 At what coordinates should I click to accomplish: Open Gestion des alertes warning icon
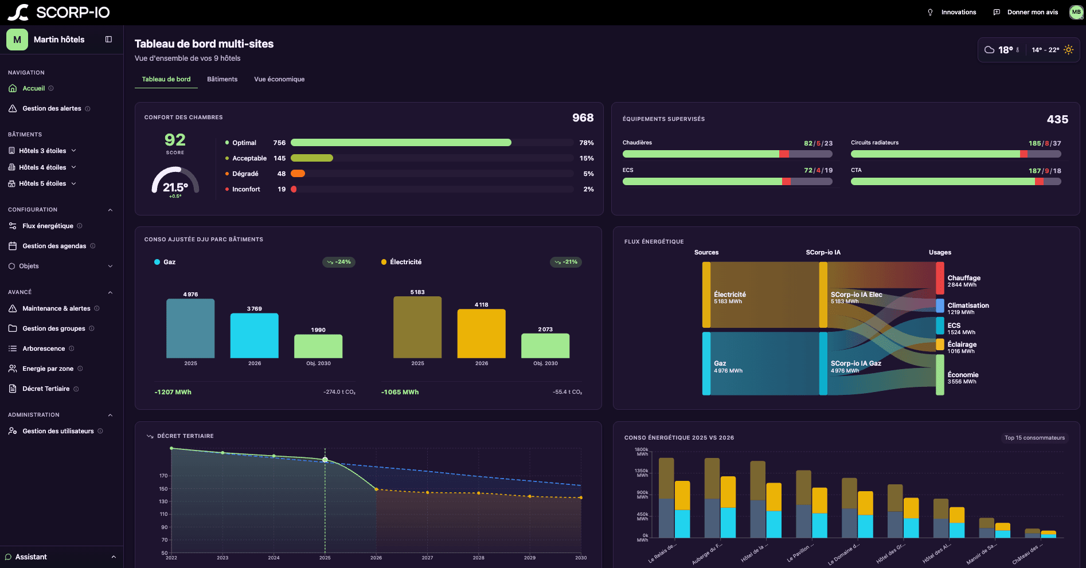click(13, 108)
